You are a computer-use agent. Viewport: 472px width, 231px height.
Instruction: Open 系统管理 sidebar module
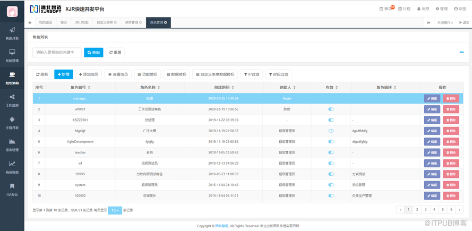click(x=12, y=55)
